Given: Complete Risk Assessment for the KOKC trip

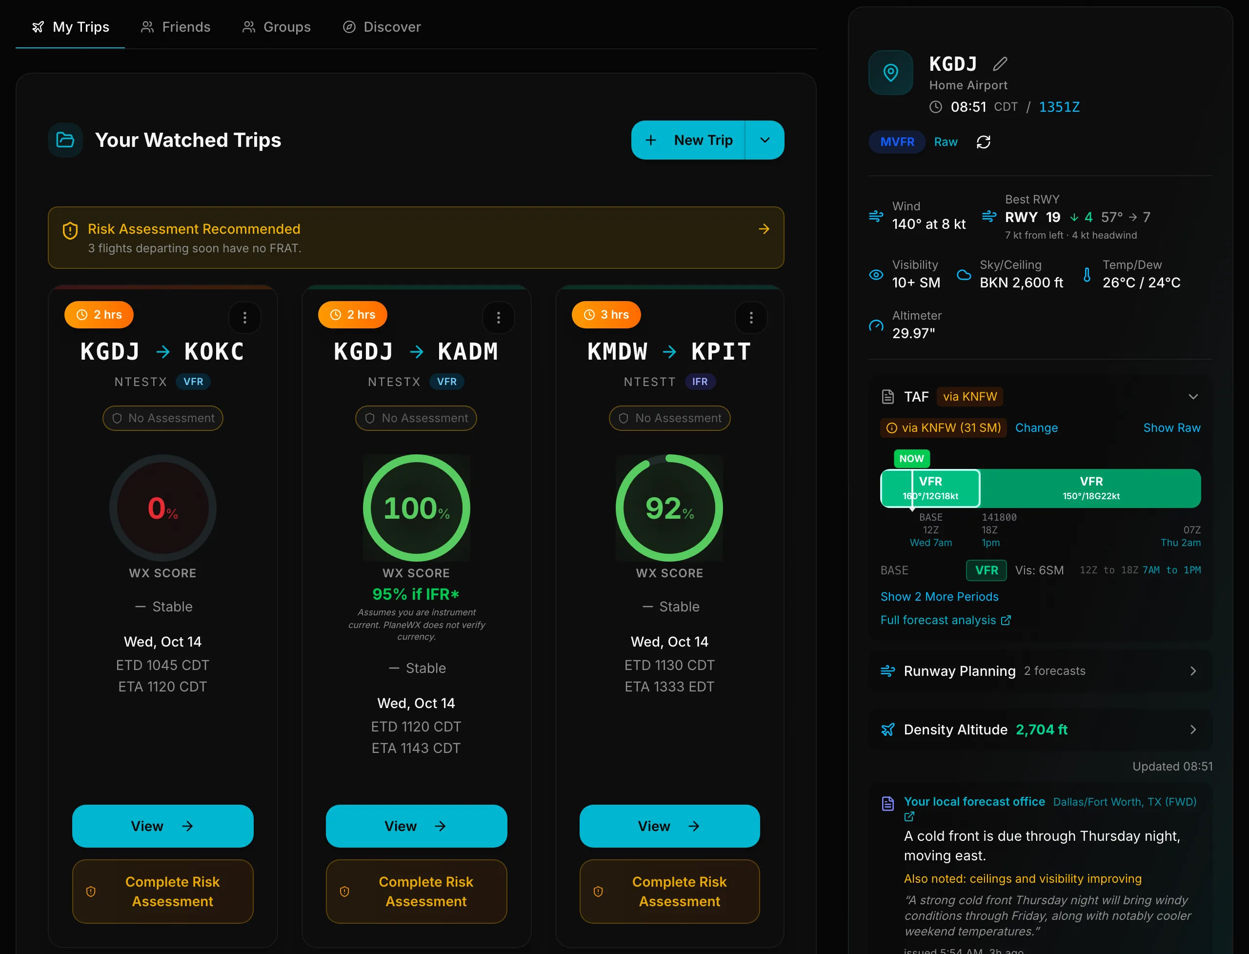Looking at the screenshot, I should click(x=163, y=892).
